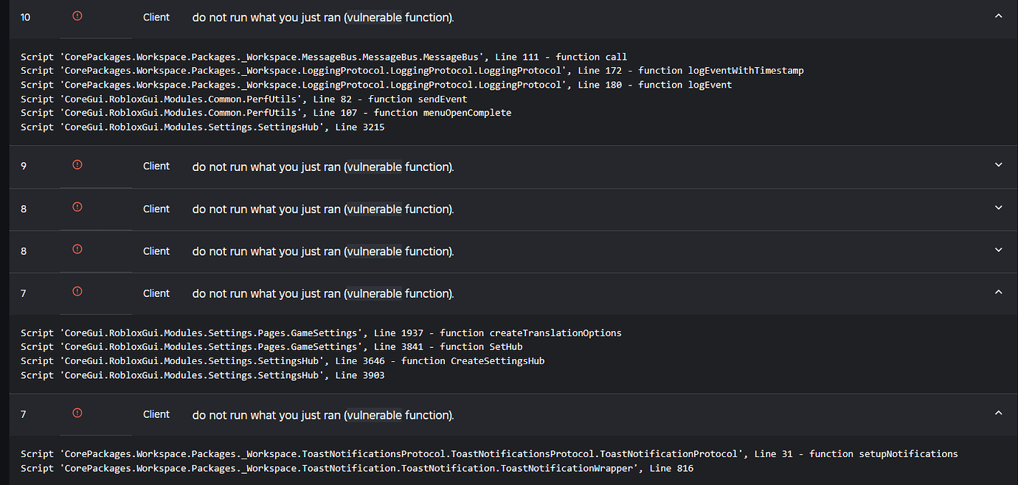Select the vulnerable function message in row 9
Image resolution: width=1018 pixels, height=485 pixels.
coord(323,167)
